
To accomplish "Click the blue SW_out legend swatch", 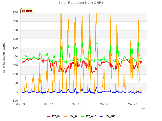I will pyautogui.click(x=101, y=116).
